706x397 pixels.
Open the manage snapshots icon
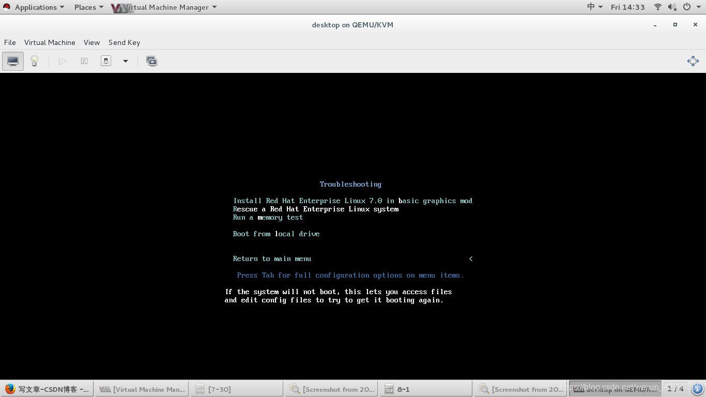151,61
